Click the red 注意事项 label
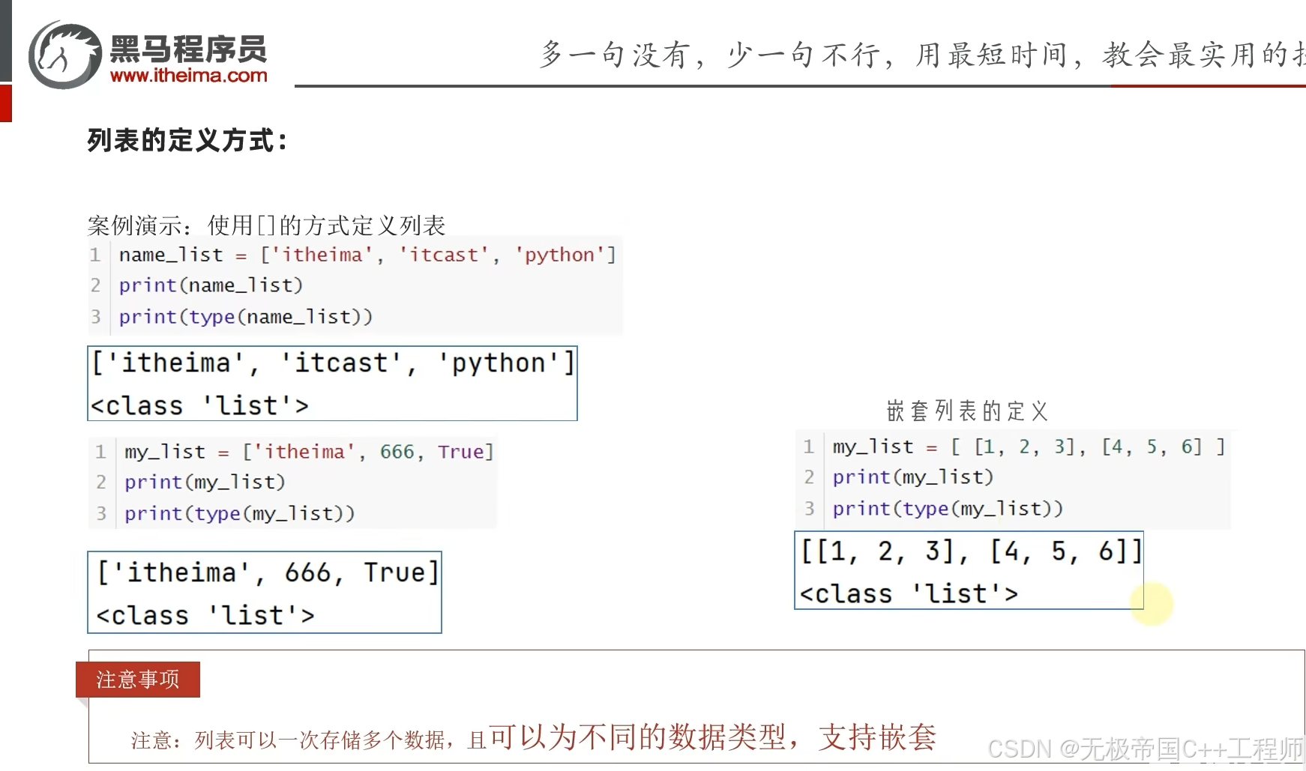1306x771 pixels. pos(138,680)
